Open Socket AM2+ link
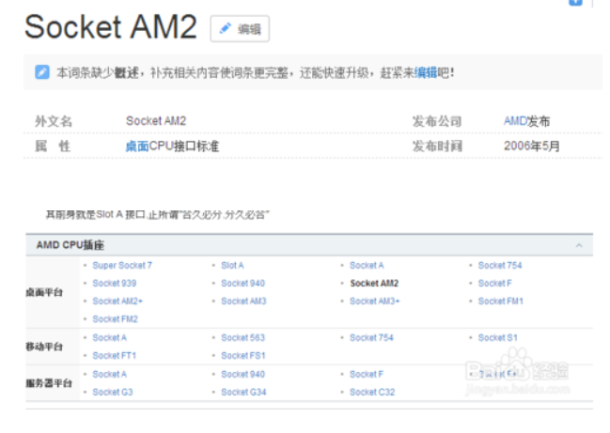 tap(117, 302)
